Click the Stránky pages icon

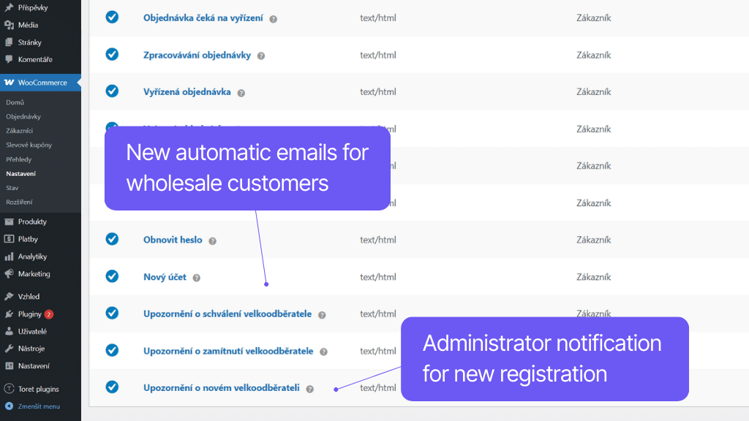click(9, 42)
